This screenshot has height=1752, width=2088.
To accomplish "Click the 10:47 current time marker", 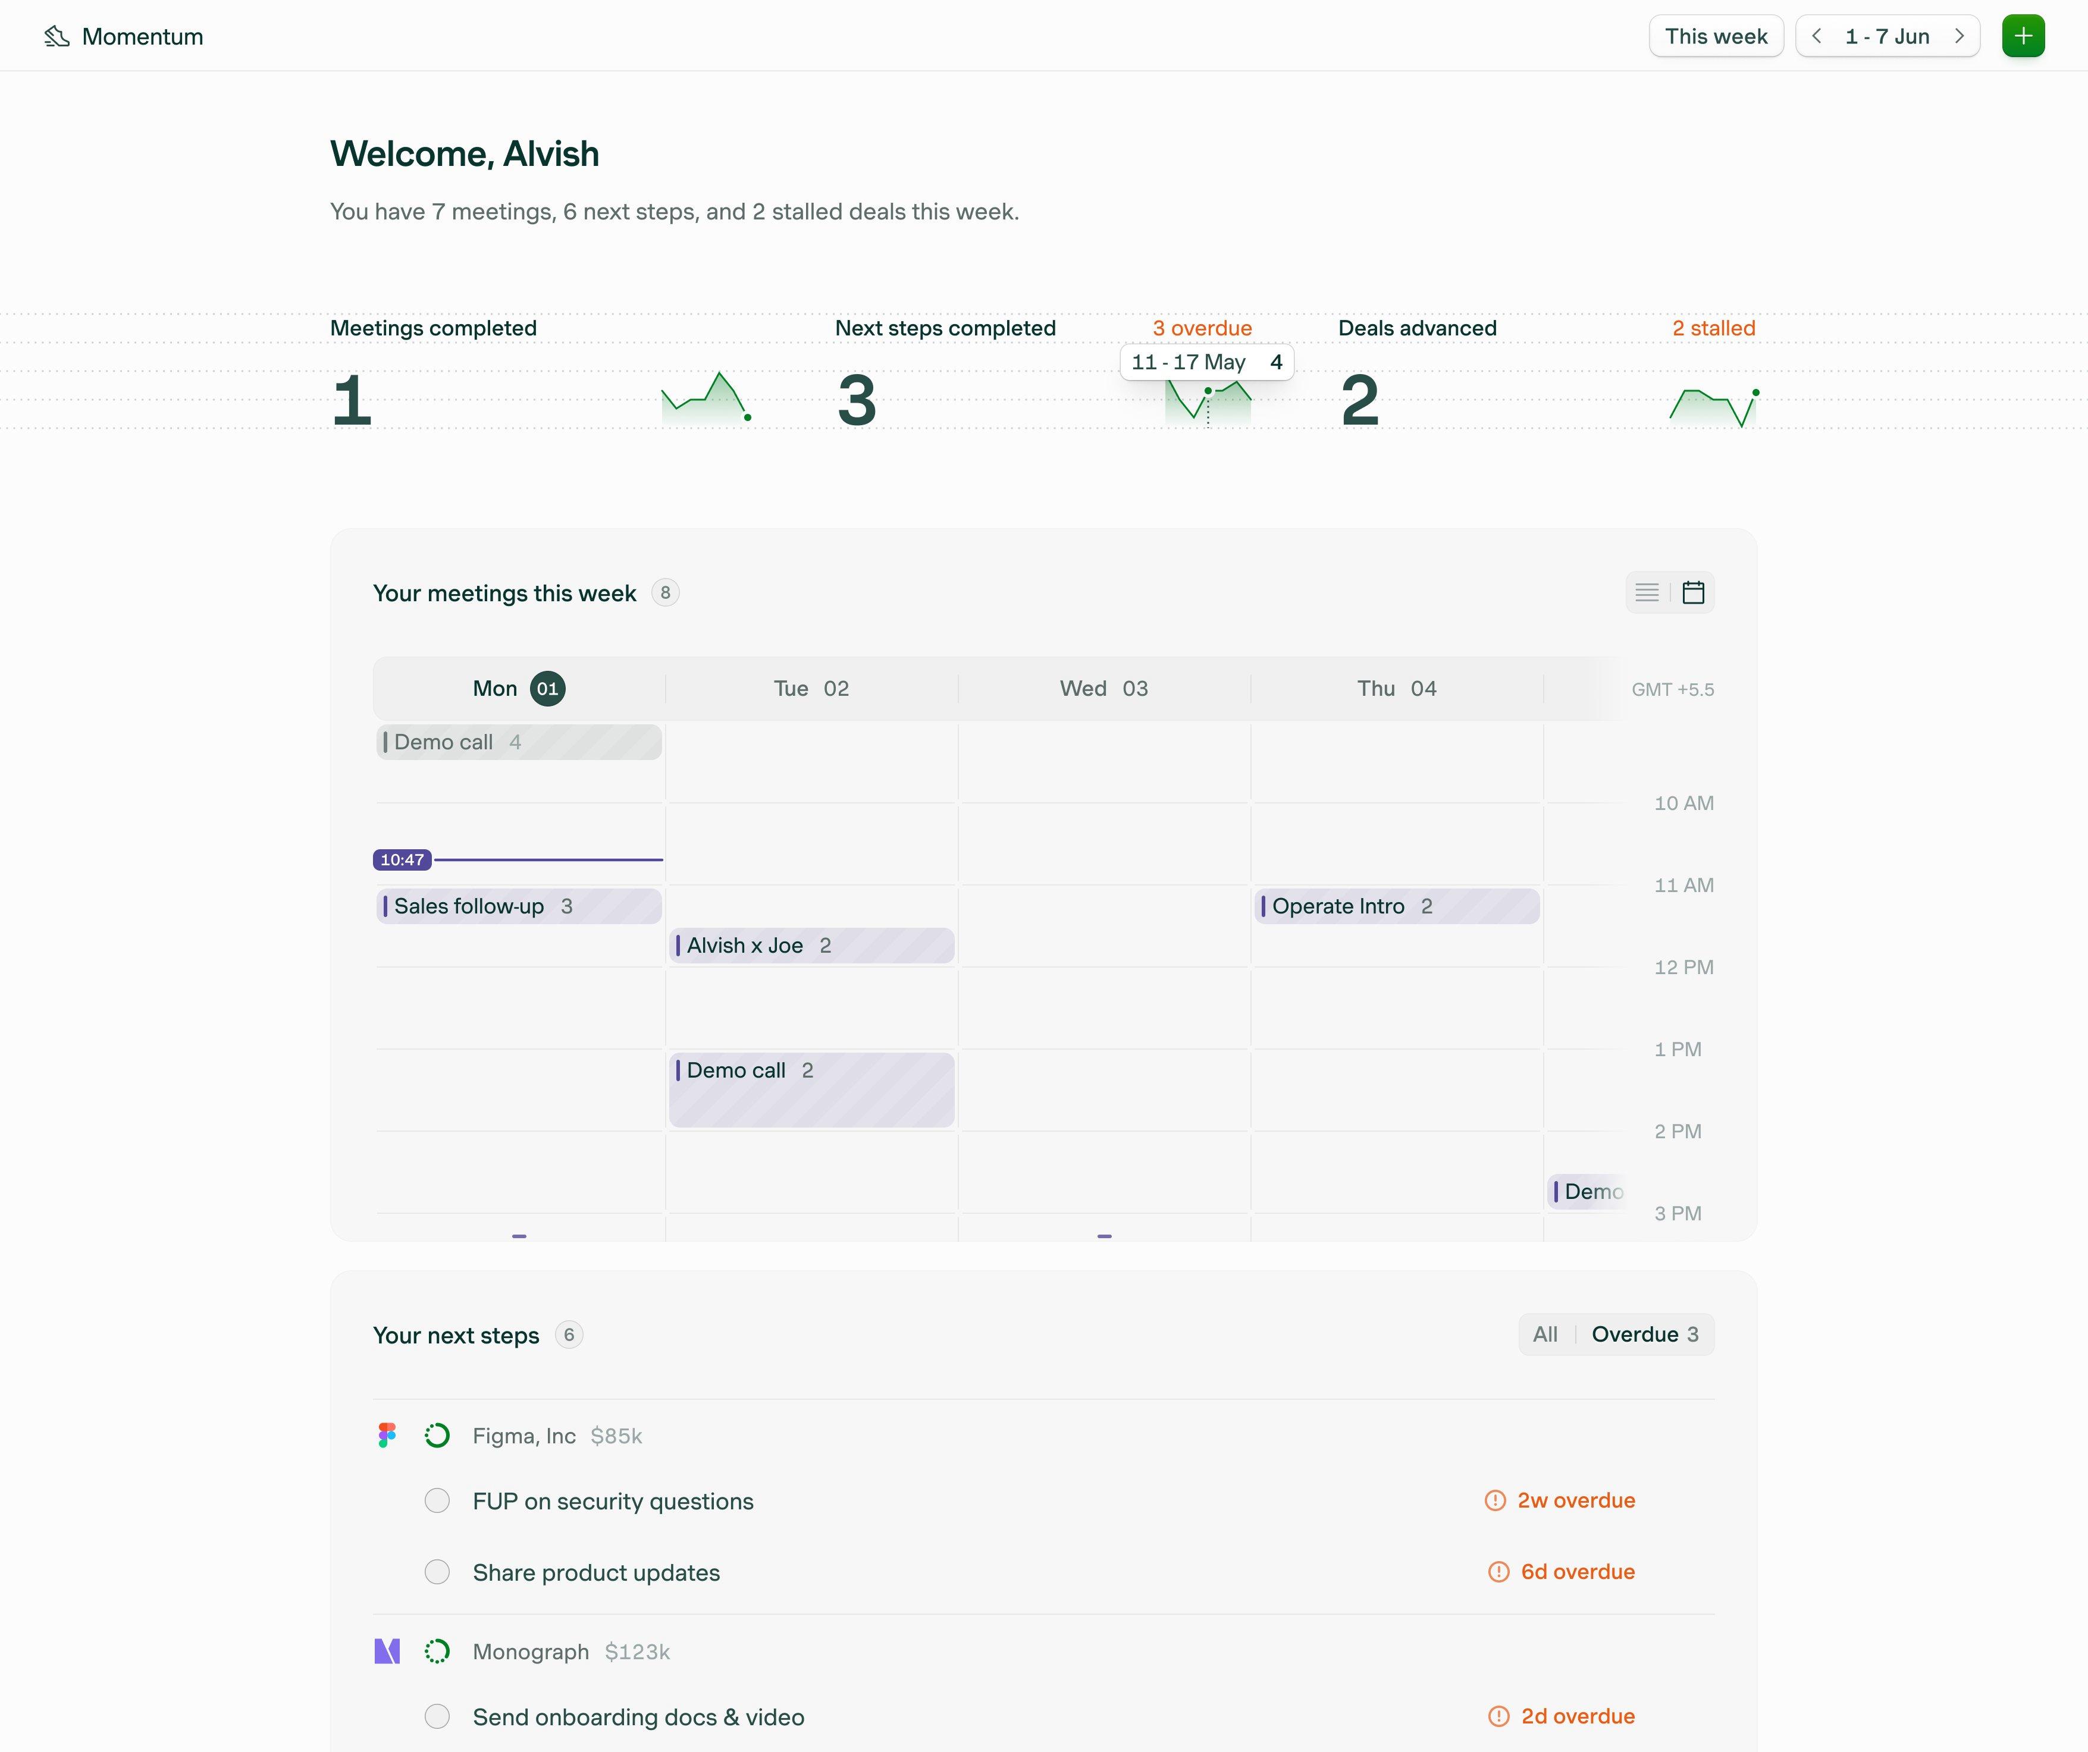I will (x=403, y=859).
